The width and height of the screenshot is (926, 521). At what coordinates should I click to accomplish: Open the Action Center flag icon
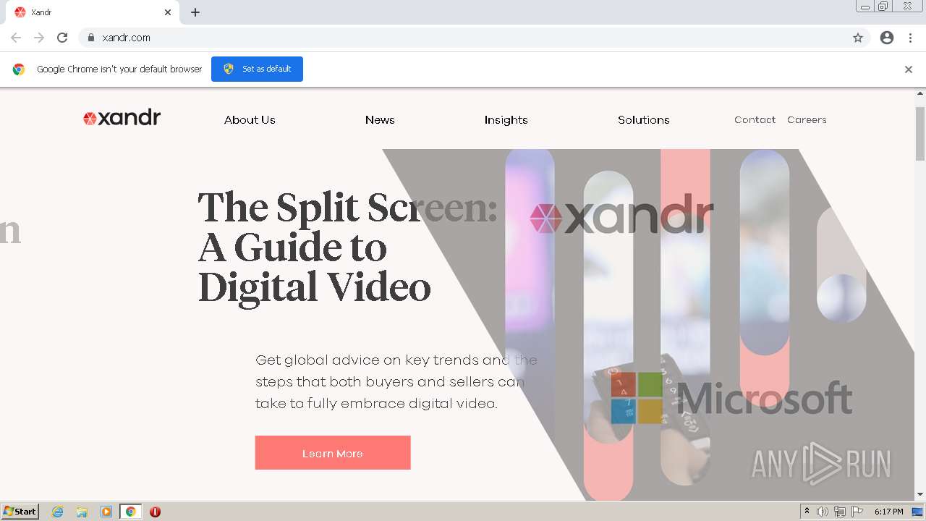(857, 512)
